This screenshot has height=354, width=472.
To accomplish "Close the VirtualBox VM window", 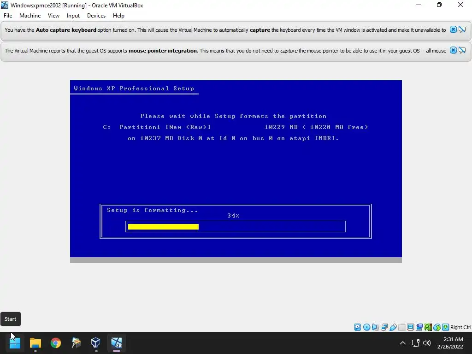I will click(460, 5).
